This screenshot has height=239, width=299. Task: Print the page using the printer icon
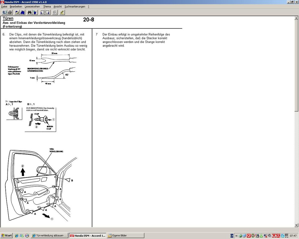pyautogui.click(x=10, y=12)
